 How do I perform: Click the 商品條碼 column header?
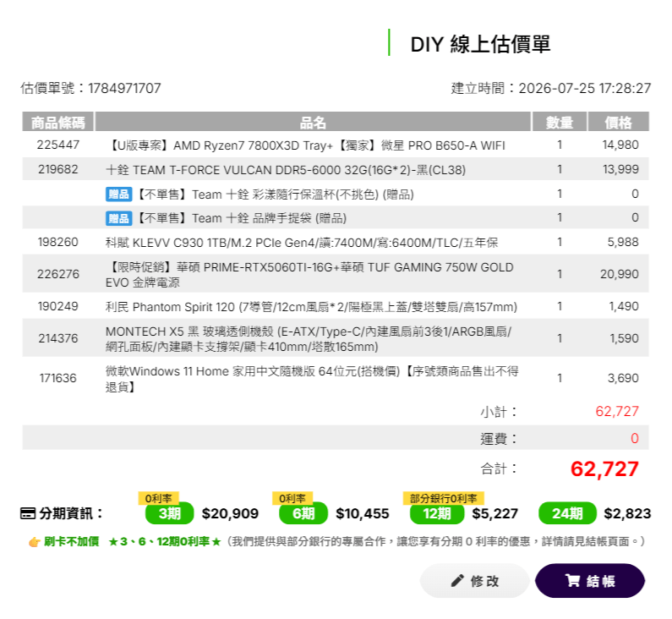[x=57, y=122]
